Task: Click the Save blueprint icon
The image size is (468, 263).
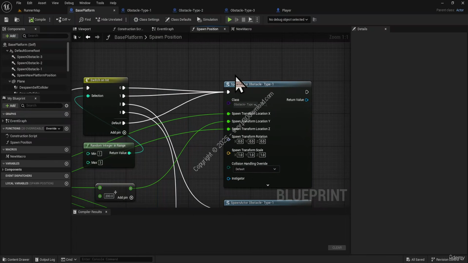Action: pos(6,19)
